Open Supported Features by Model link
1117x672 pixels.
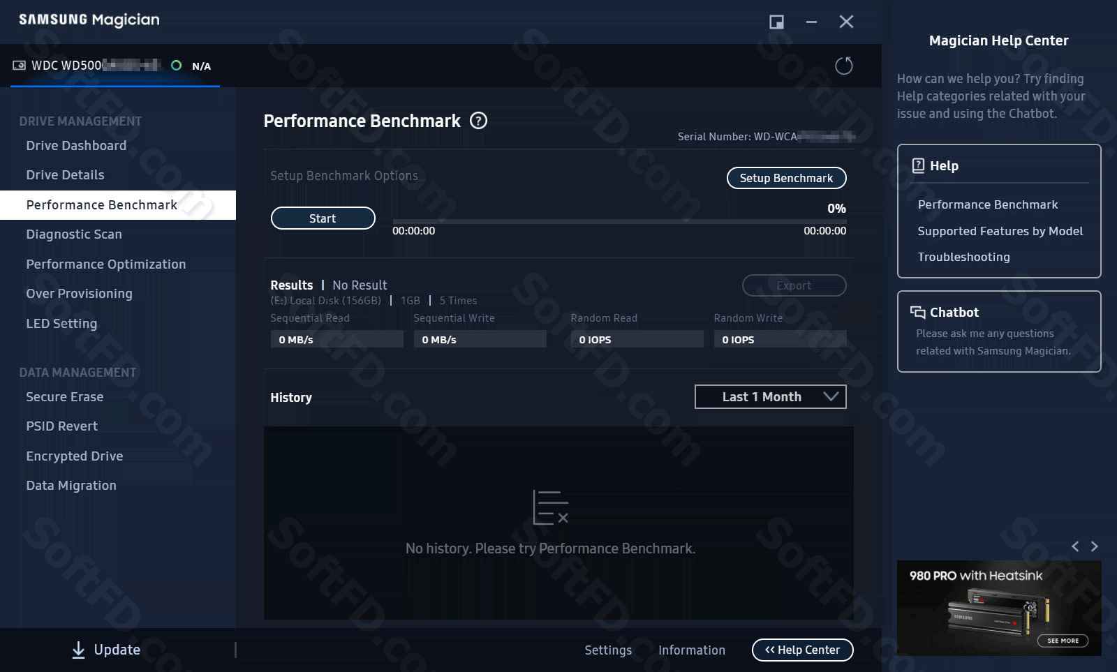[1000, 231]
